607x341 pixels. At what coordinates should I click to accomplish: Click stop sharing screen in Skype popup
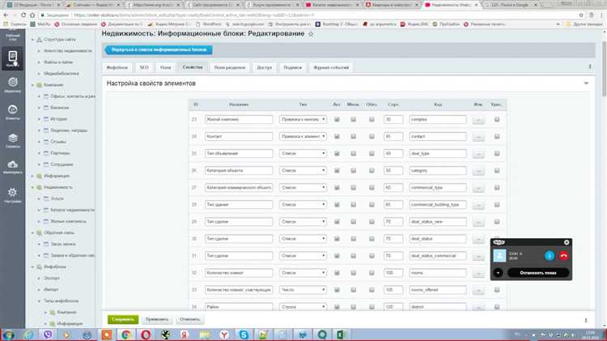point(538,273)
